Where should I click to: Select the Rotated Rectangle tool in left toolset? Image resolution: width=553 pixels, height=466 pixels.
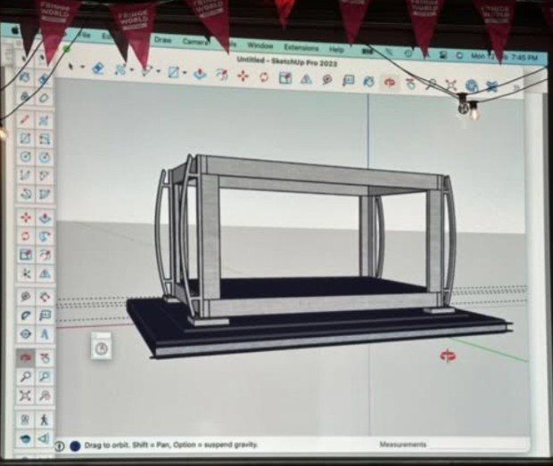tap(44, 139)
